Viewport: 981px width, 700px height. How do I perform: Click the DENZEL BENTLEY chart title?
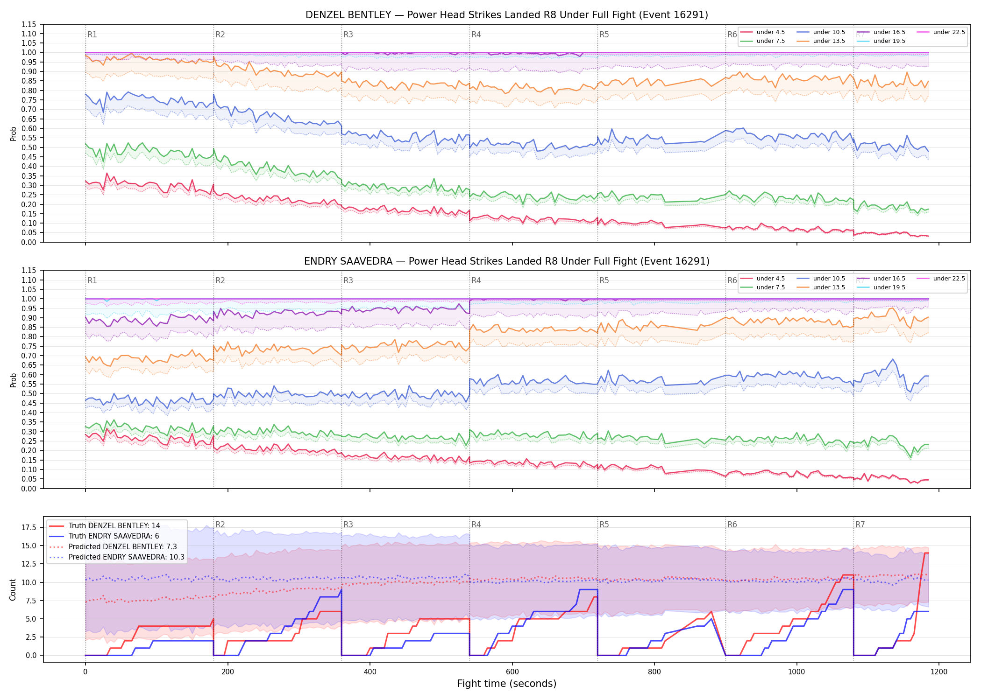click(507, 15)
